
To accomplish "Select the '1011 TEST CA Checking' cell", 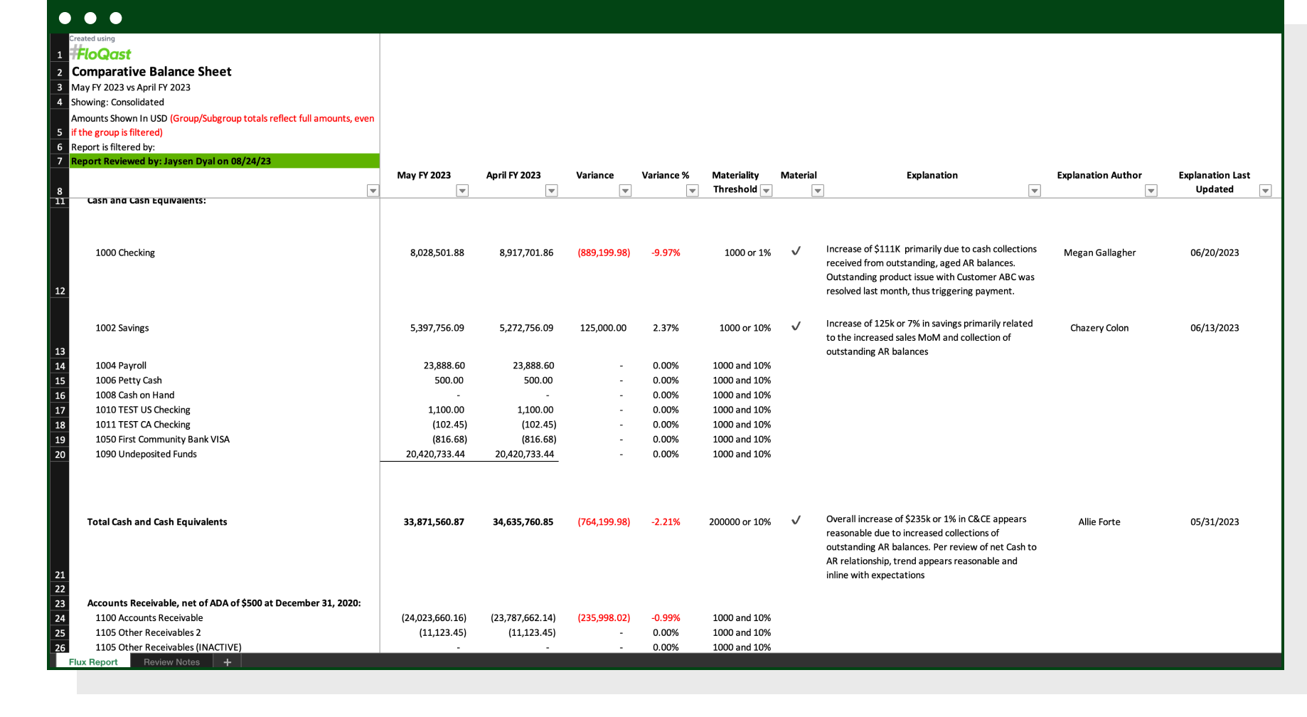I will coord(143,425).
